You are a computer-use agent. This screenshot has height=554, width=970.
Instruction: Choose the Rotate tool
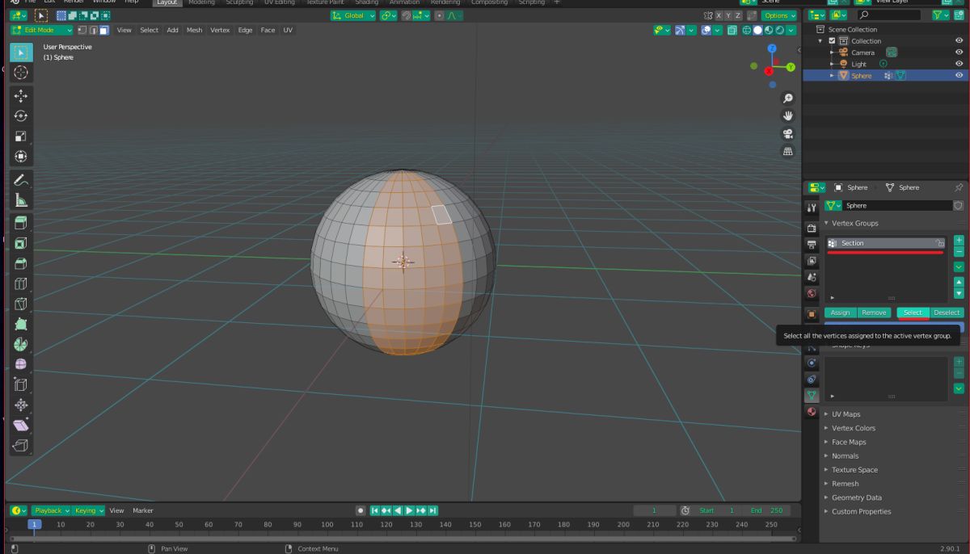[21, 116]
